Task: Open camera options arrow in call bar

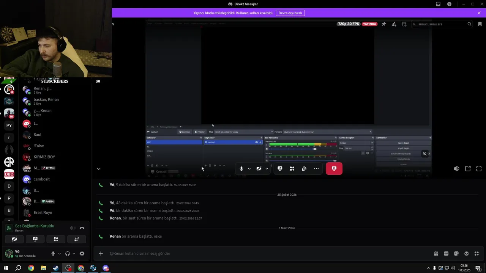Action: pos(267,169)
